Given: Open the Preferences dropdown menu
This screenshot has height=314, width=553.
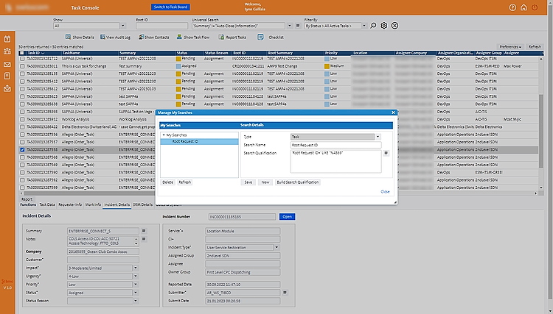Looking at the screenshot, I should (x=510, y=46).
